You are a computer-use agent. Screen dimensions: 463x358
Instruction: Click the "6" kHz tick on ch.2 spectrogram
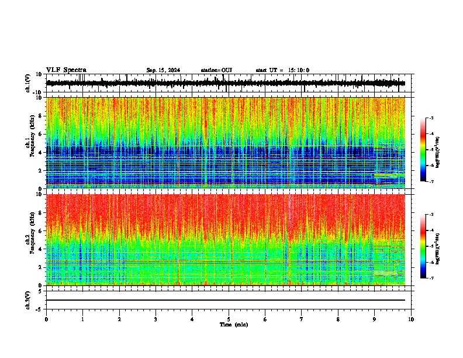click(40, 231)
